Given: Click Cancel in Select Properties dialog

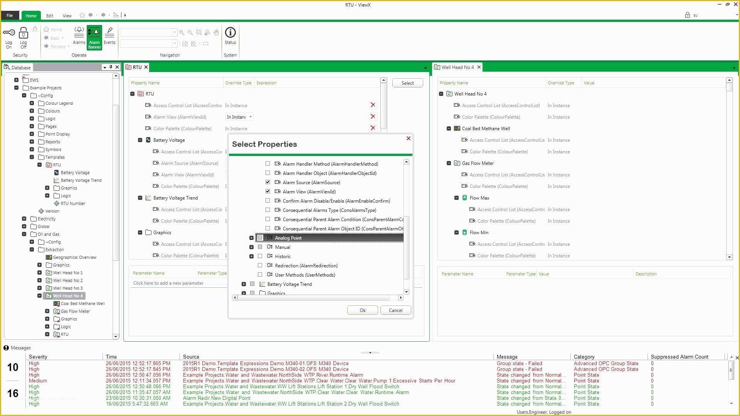Looking at the screenshot, I should pos(395,310).
